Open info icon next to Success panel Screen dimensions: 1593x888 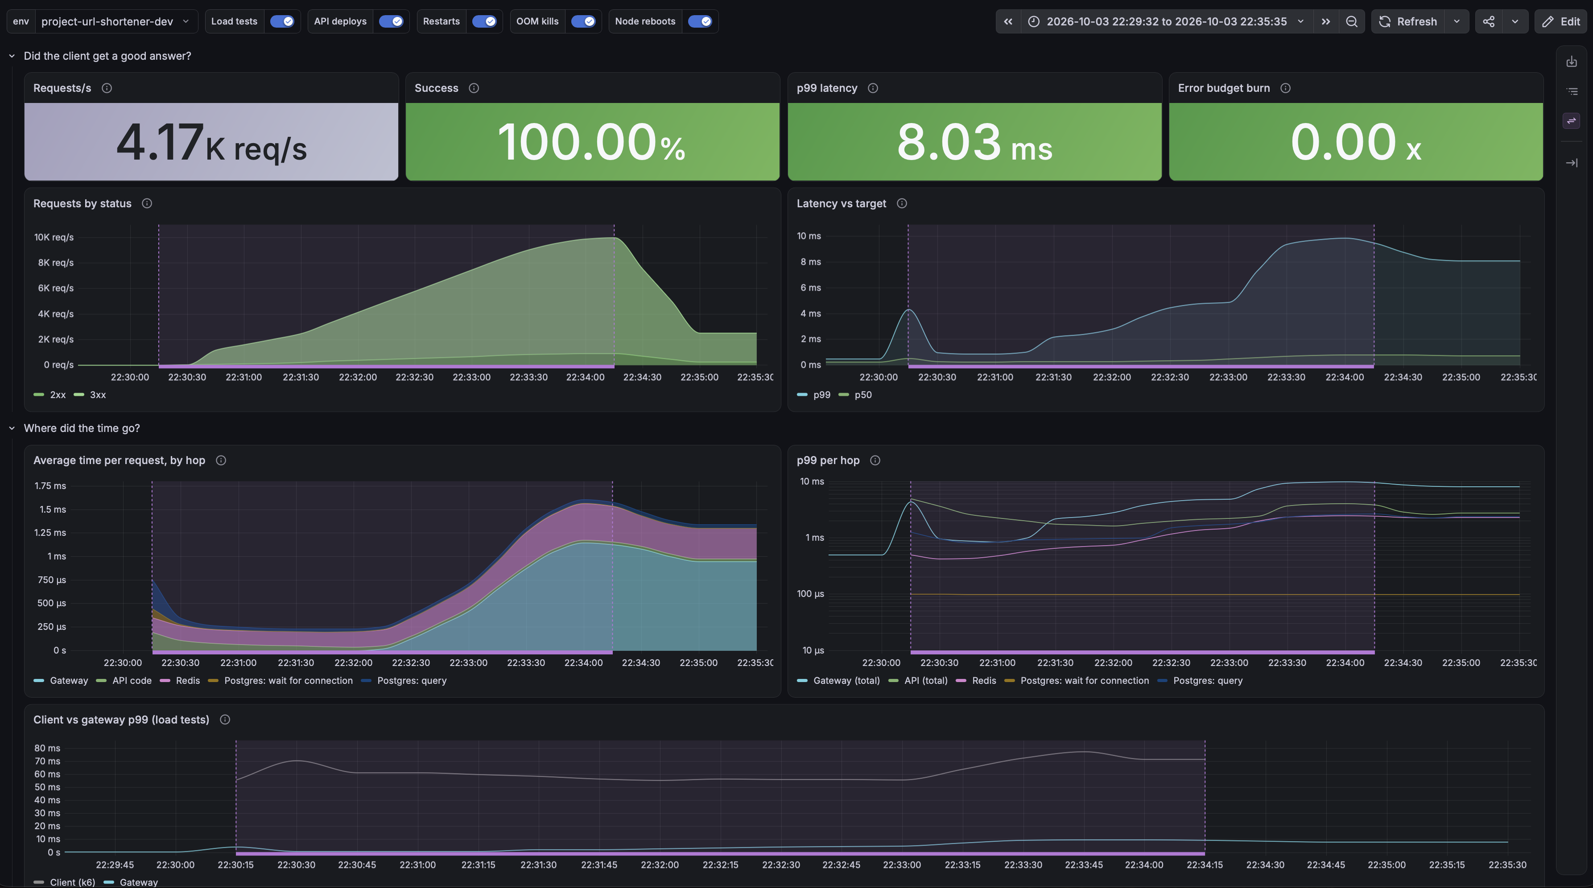click(x=474, y=88)
